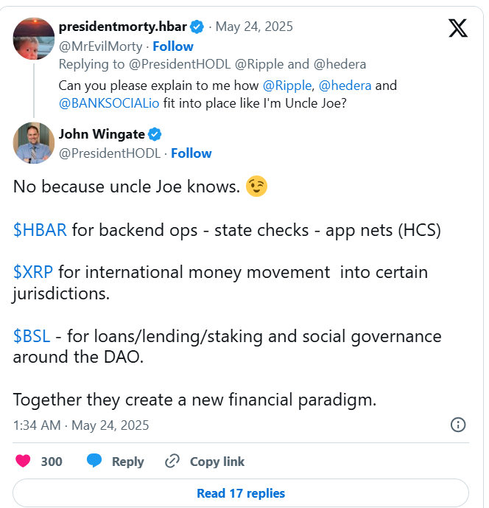This screenshot has width=489, height=508.
Task: Click the reply speech bubble icon
Action: tap(94, 462)
